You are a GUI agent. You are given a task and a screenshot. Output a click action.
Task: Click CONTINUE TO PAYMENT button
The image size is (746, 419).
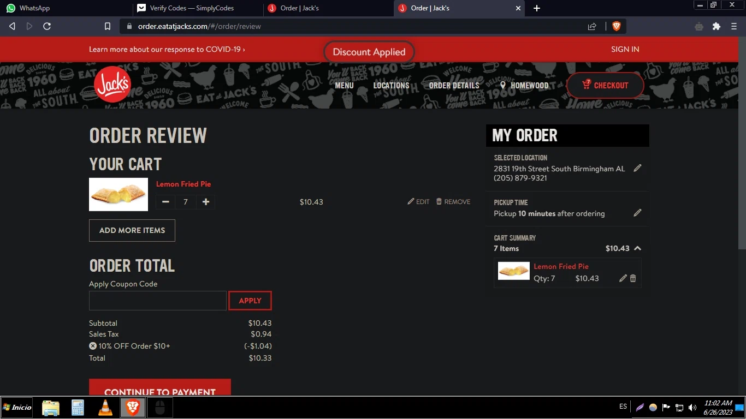coord(160,387)
